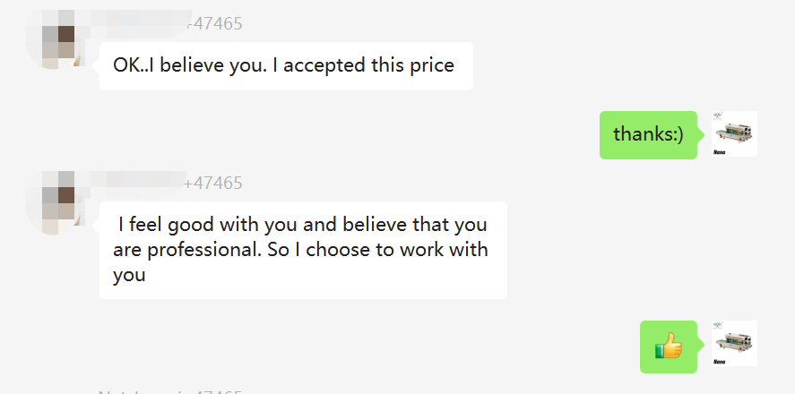
Task: Select the "thanks:)" green message bubble
Action: coord(647,134)
